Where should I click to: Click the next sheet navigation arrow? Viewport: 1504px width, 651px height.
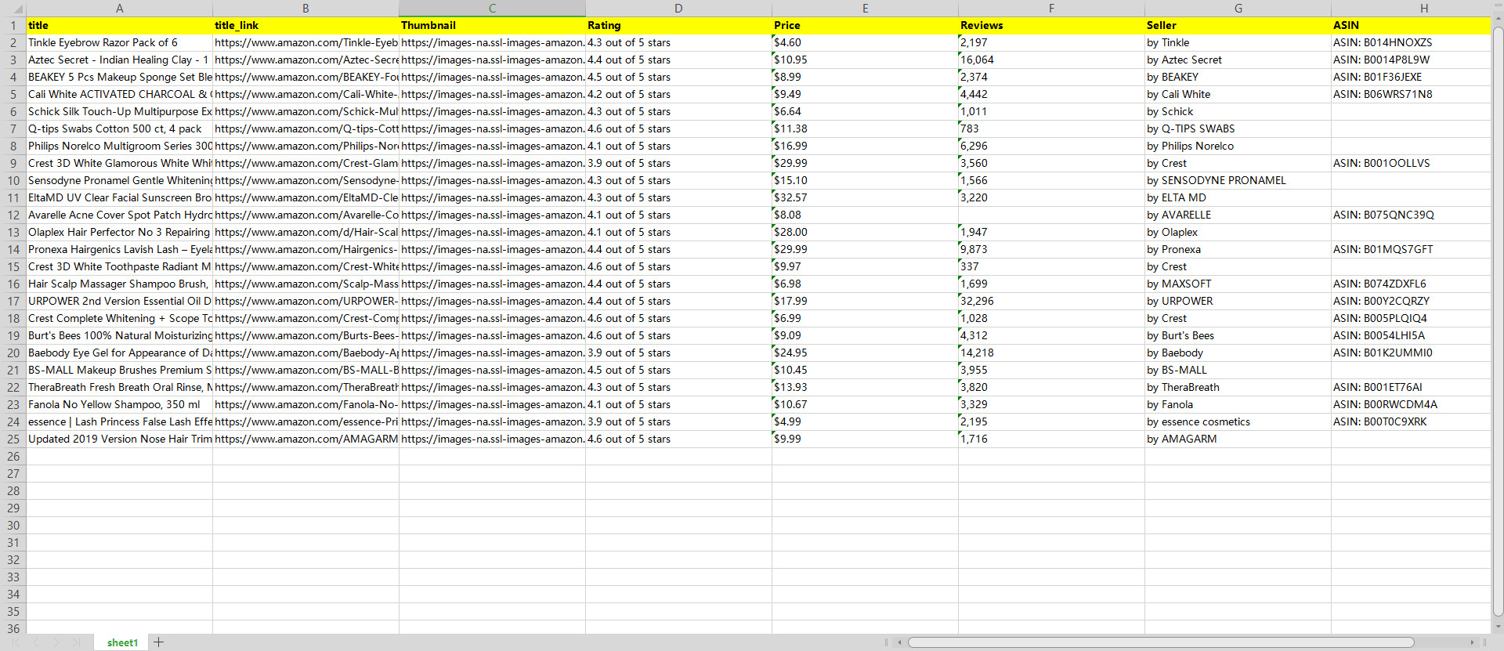[56, 642]
